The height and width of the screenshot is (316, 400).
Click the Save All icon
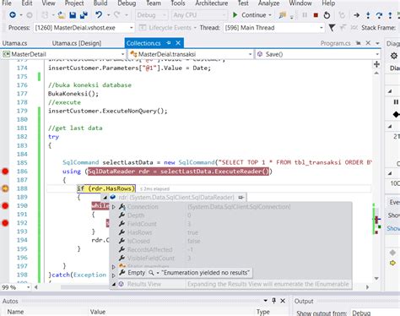click(x=84, y=15)
